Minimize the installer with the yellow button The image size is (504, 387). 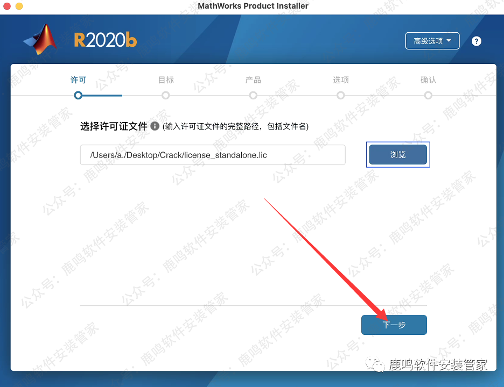coord(19,6)
